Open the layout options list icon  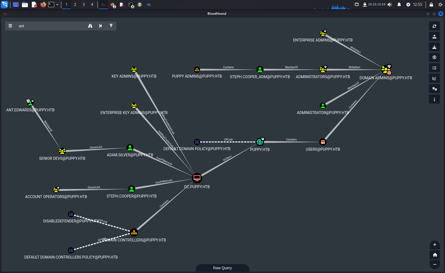coord(434,68)
